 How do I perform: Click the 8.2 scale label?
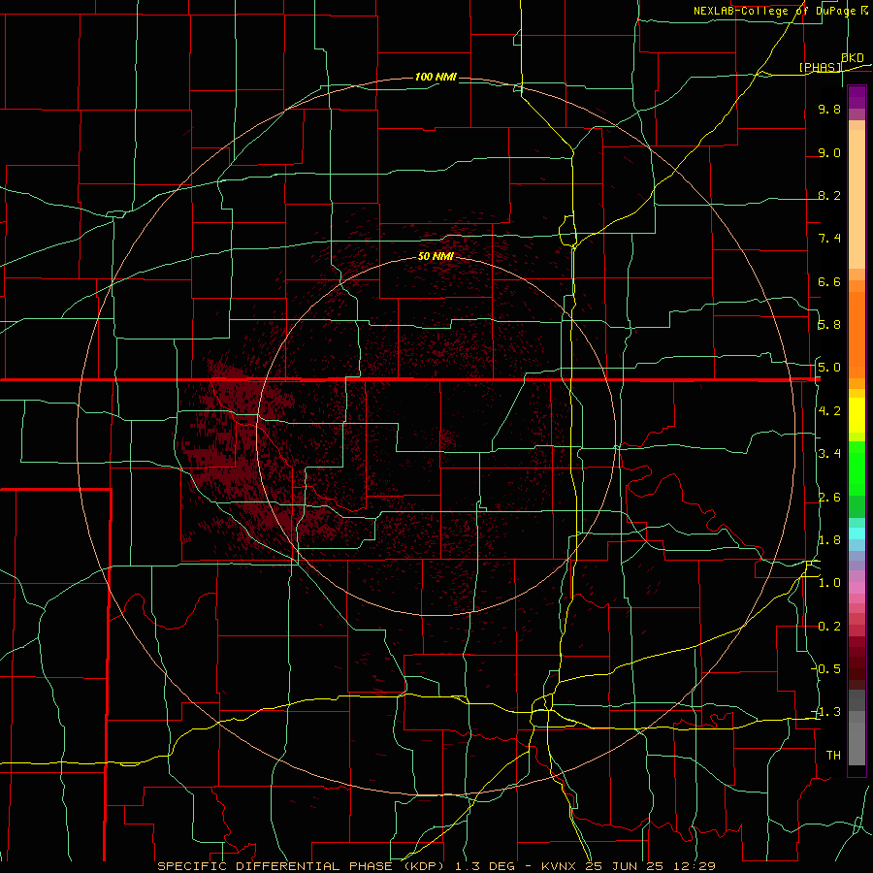[x=829, y=195]
